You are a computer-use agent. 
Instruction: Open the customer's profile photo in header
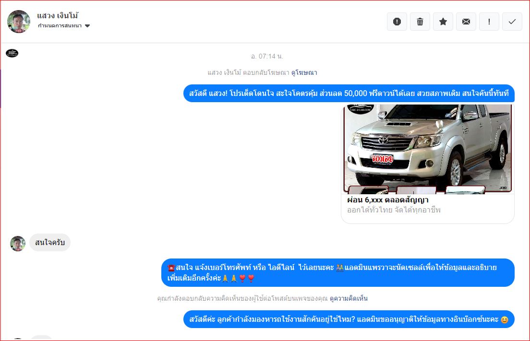tap(19, 22)
